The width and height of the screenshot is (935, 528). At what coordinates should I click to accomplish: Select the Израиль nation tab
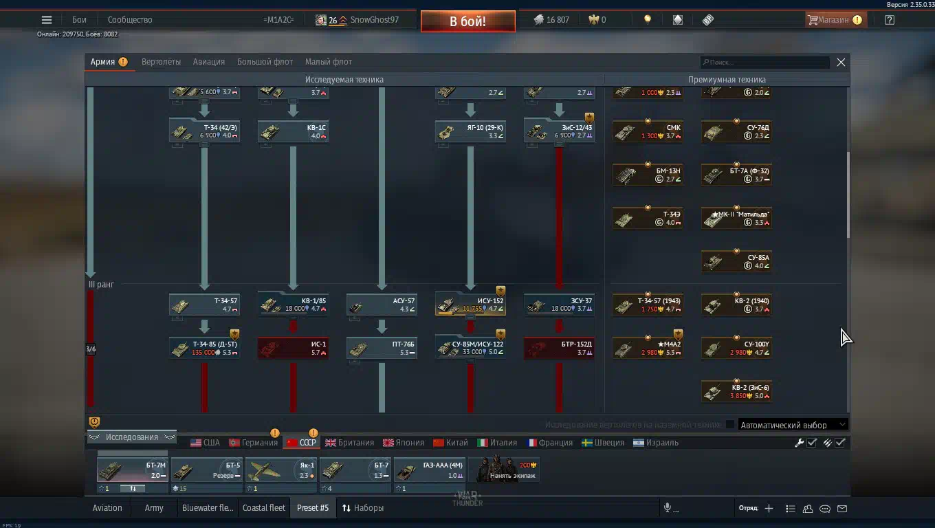coord(656,443)
